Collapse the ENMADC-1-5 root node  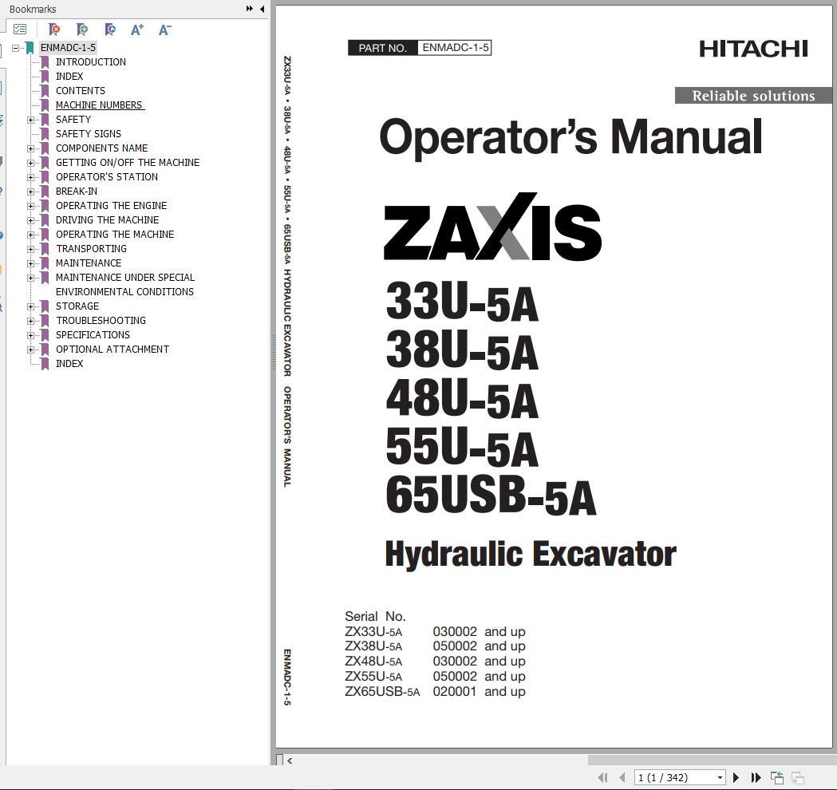[x=15, y=48]
